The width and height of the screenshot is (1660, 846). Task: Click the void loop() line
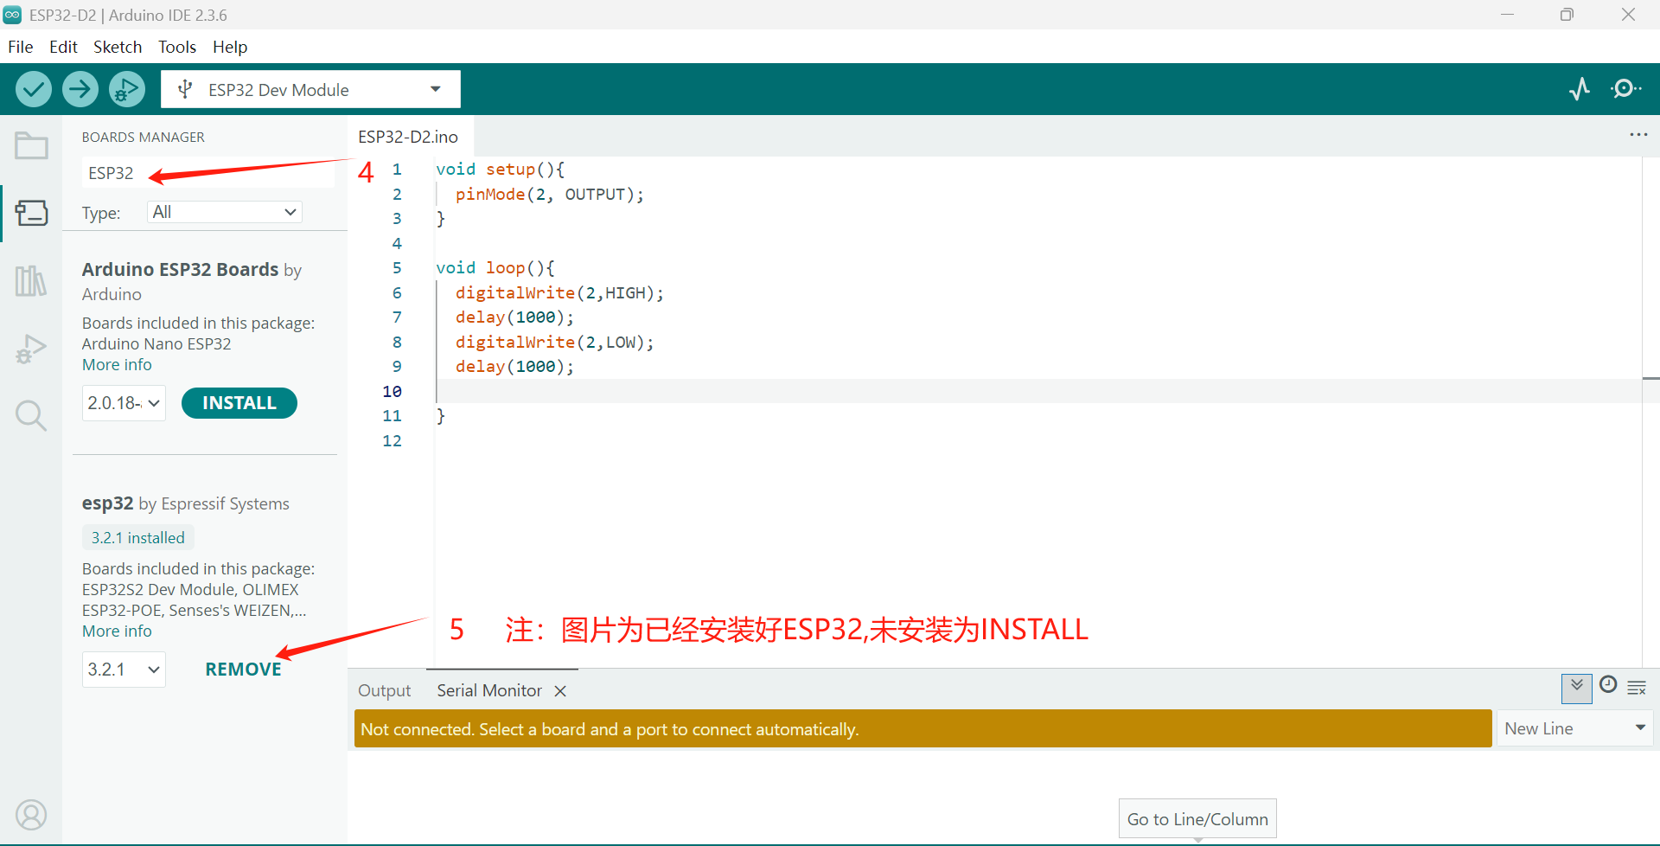tap(495, 268)
